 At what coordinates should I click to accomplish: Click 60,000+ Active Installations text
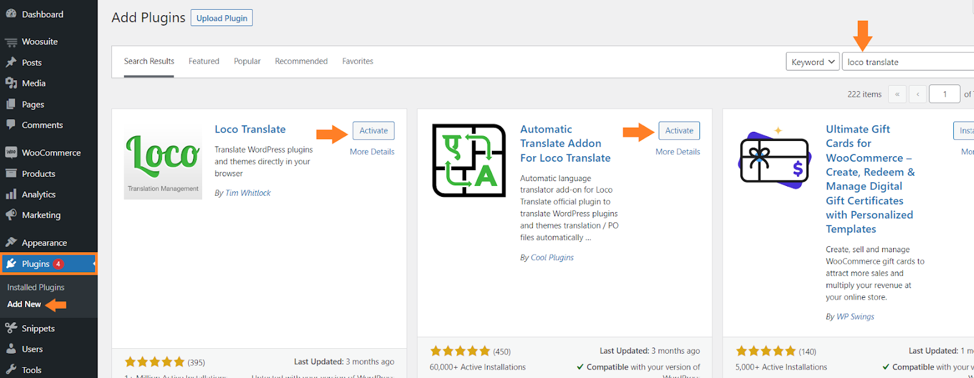[x=478, y=367]
